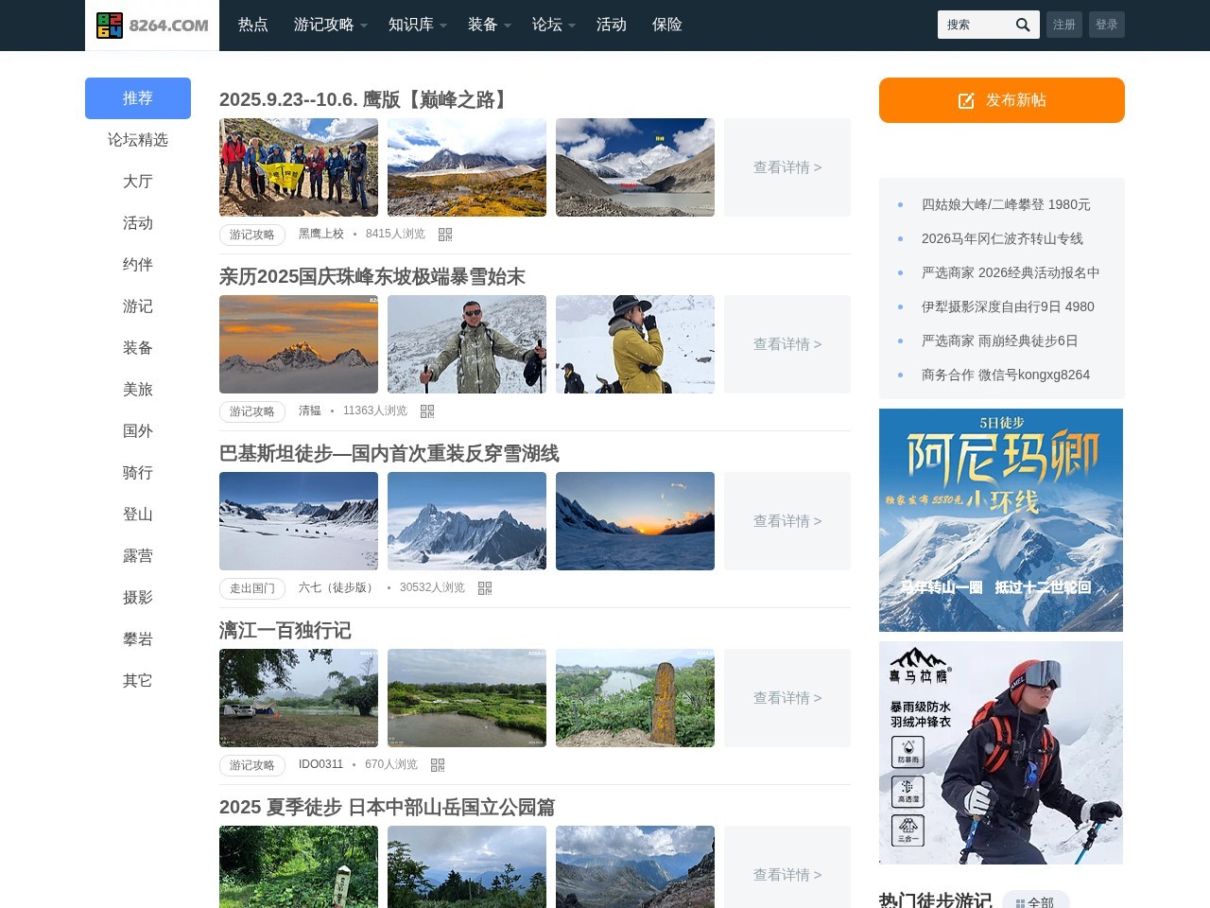Select 装备 in the left category list

tap(138, 348)
